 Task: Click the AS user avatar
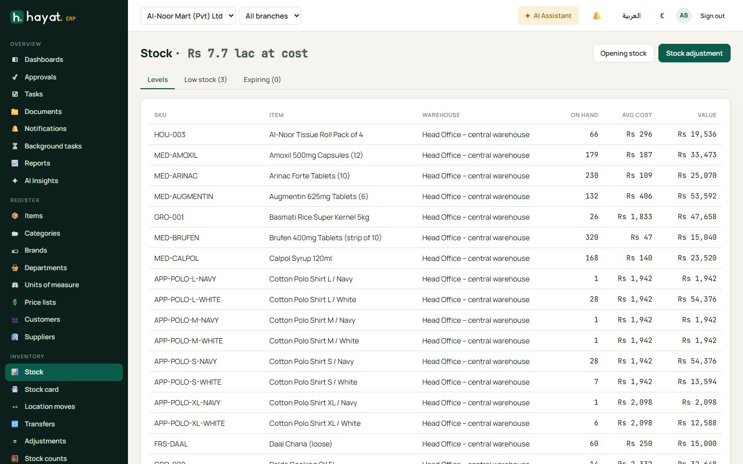pyautogui.click(x=684, y=15)
